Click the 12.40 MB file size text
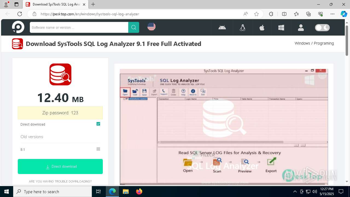The image size is (350, 197). (x=60, y=98)
